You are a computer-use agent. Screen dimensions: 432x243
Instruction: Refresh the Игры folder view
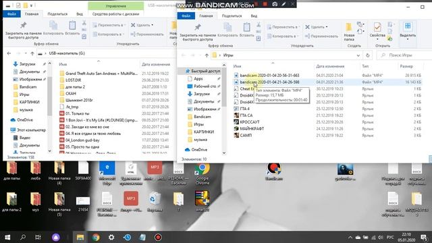(x=367, y=55)
